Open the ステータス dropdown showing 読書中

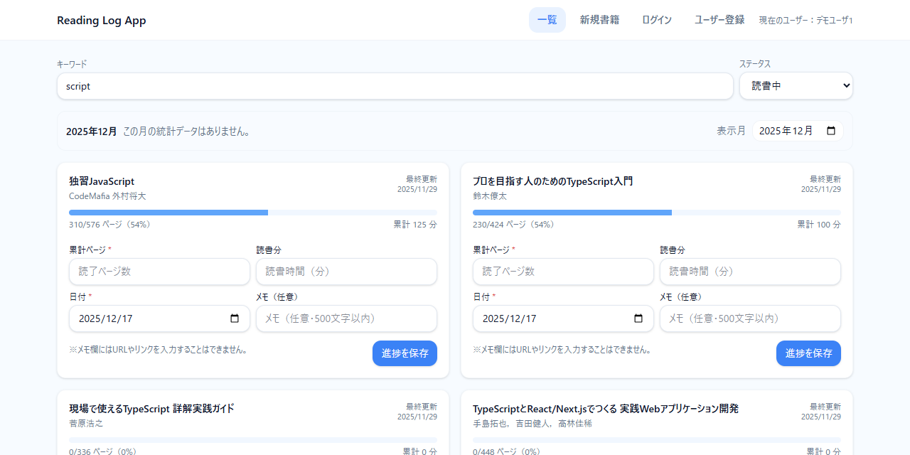796,85
